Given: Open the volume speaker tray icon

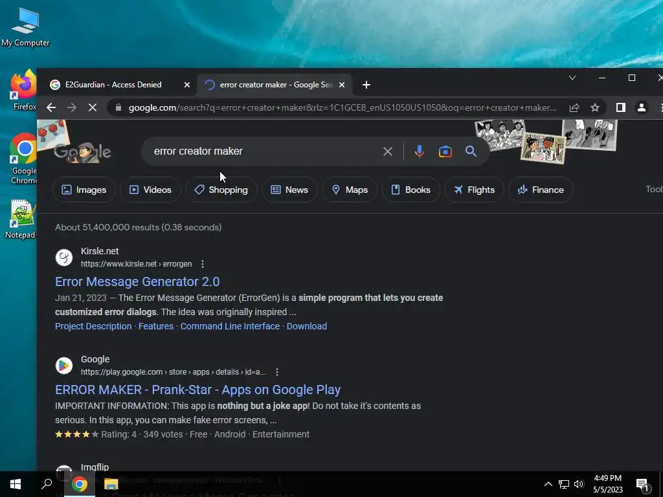Looking at the screenshot, I should pyautogui.click(x=579, y=484).
